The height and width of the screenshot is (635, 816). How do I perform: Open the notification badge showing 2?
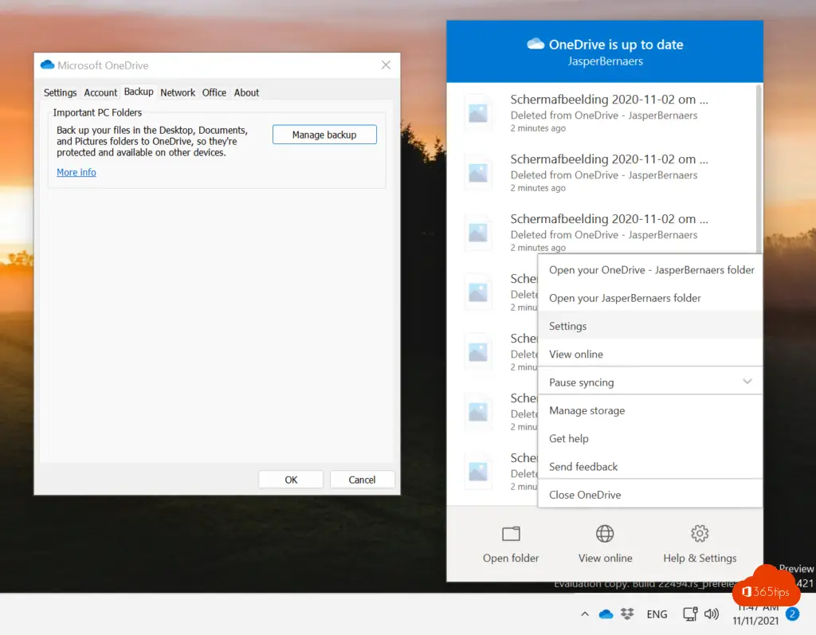(x=792, y=614)
